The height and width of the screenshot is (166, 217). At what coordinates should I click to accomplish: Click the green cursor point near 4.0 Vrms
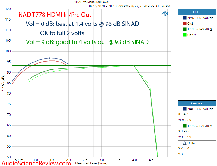click(134, 66)
